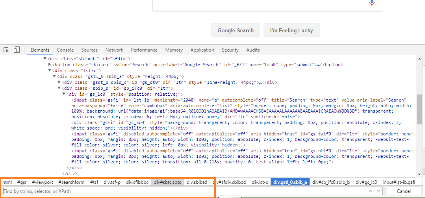The height and width of the screenshot is (198, 425).
Task: Select div.sbibtd breadcrumb
Action: [197, 182]
